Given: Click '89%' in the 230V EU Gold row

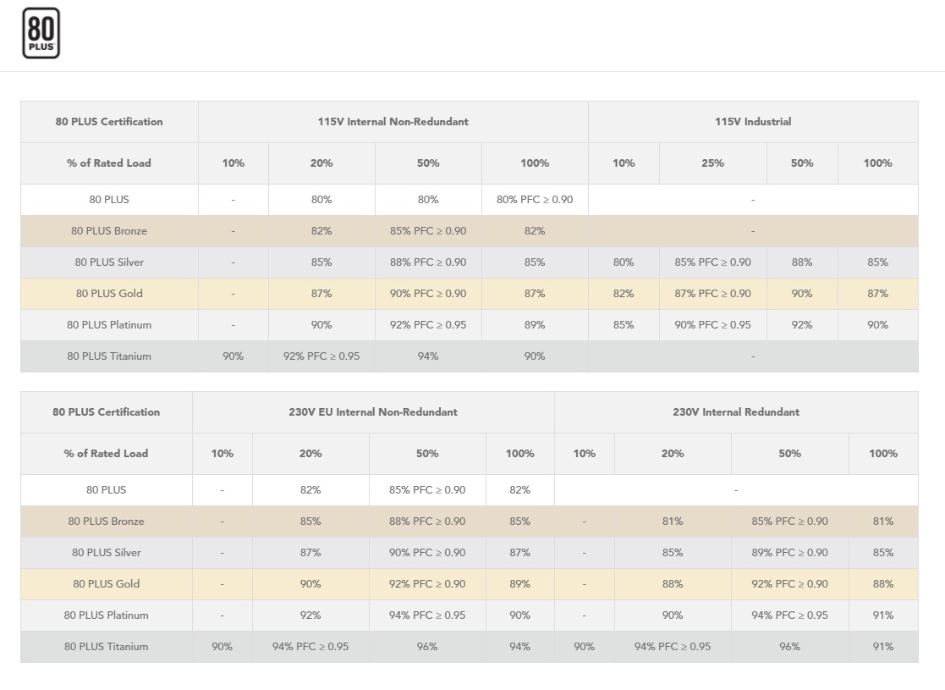Looking at the screenshot, I should (519, 584).
